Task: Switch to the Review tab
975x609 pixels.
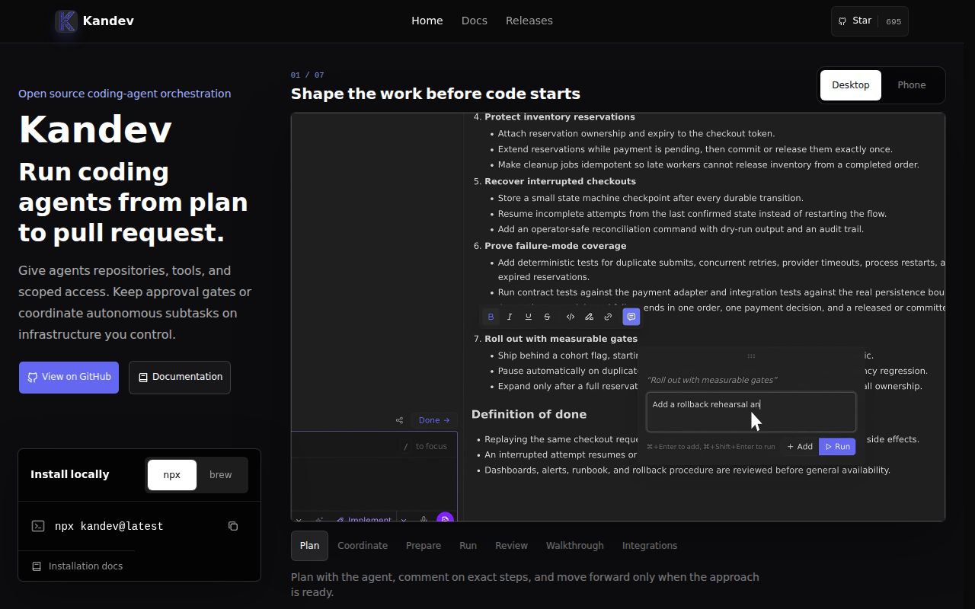Action: pos(512,546)
